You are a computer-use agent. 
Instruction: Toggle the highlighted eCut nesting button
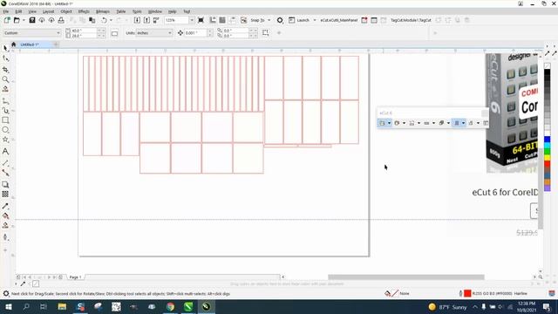coord(457,123)
